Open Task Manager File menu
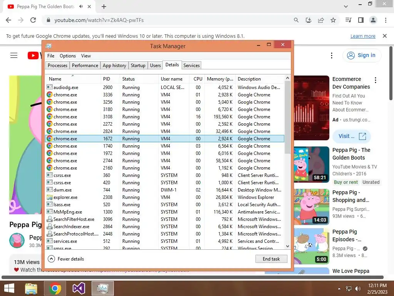The width and height of the screenshot is (394, 296). (x=51, y=56)
